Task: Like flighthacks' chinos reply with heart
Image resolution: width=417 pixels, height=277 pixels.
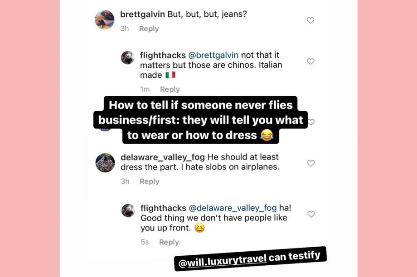Action: click(x=310, y=61)
